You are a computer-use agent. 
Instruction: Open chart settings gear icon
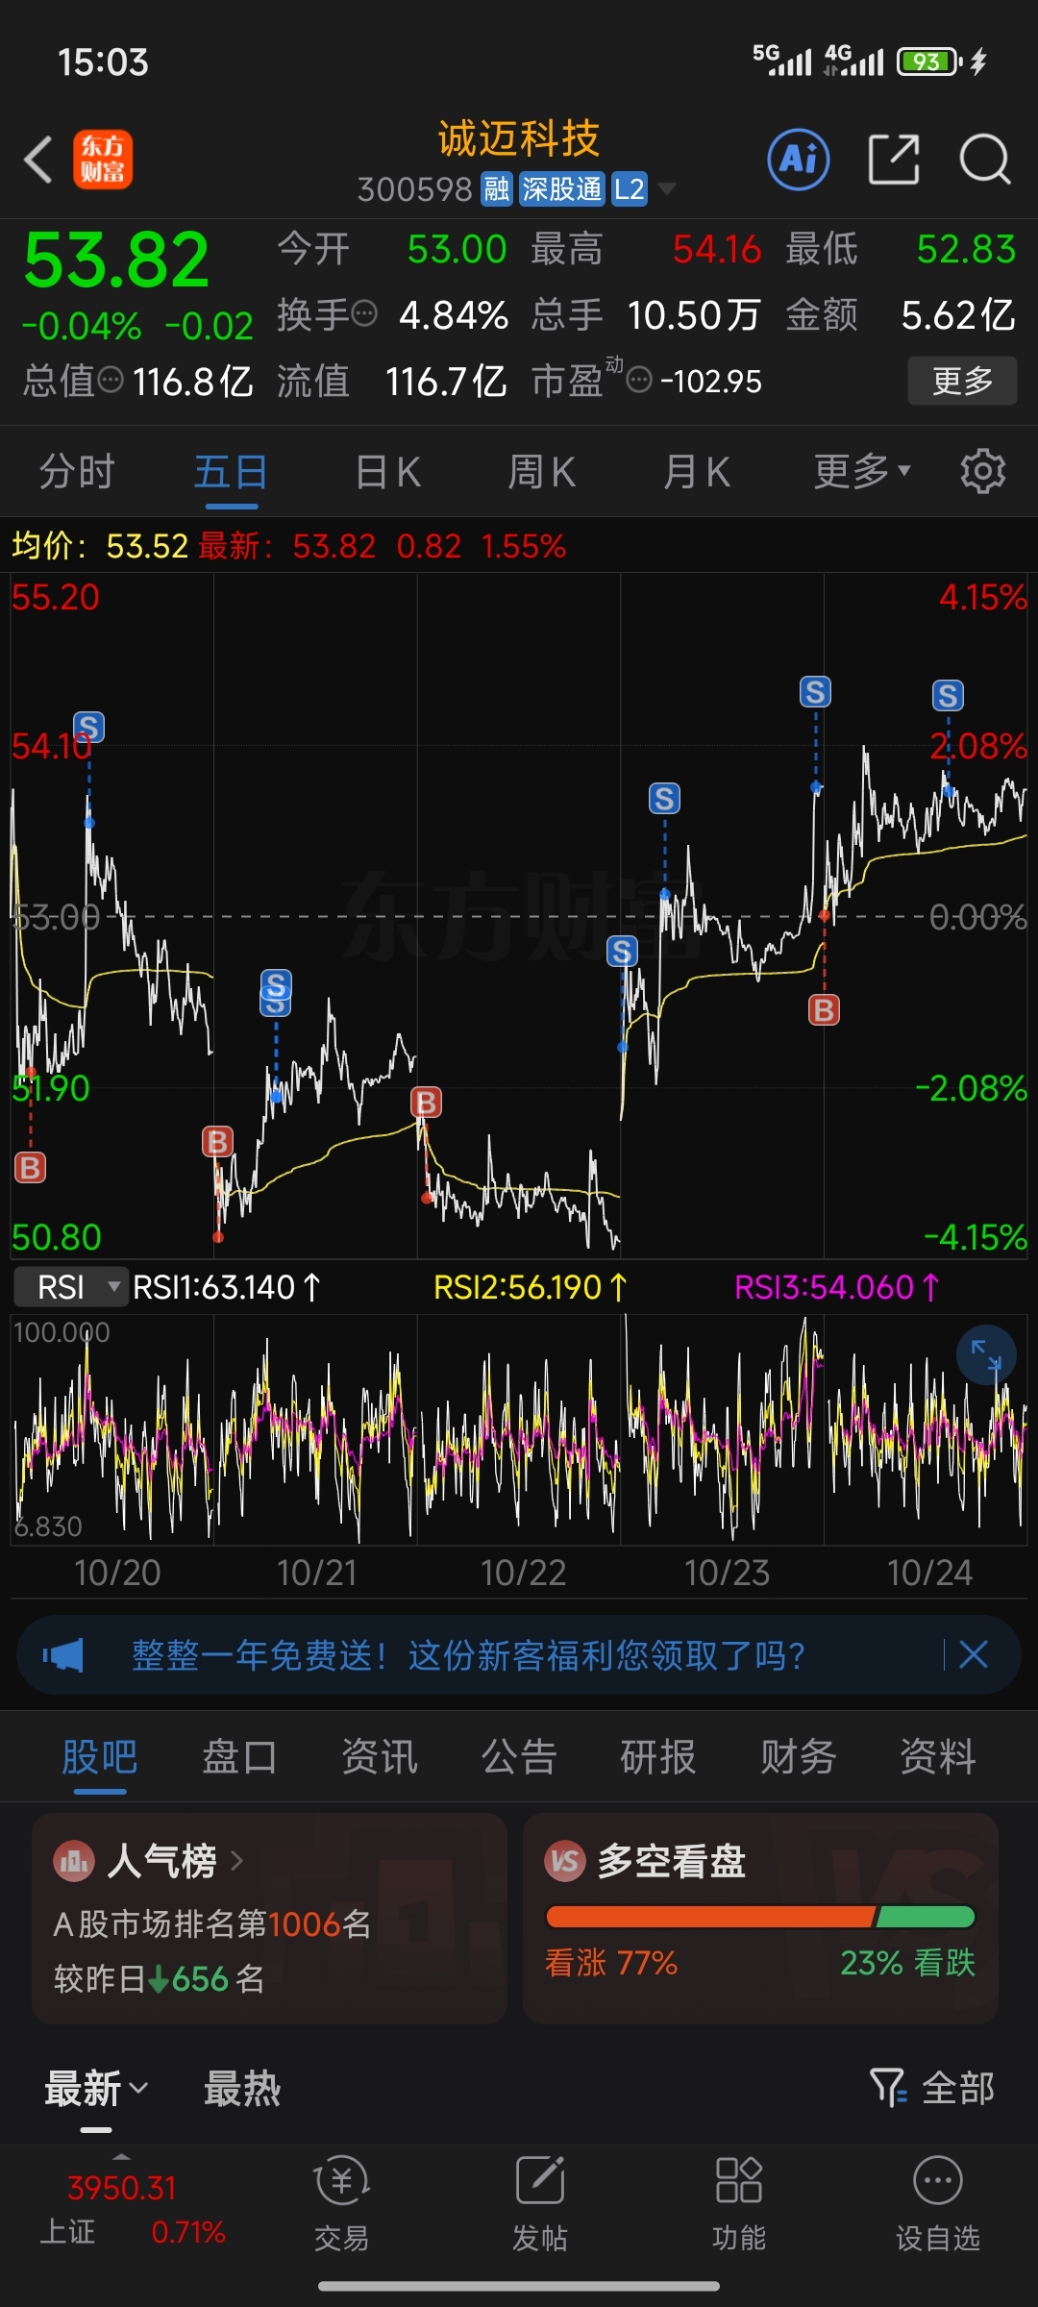coord(982,471)
